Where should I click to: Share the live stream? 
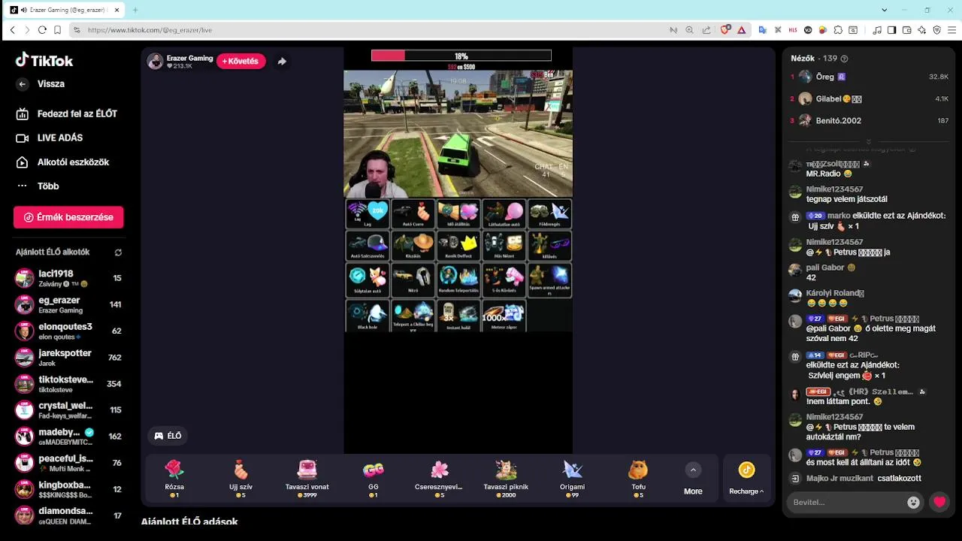[x=282, y=62]
